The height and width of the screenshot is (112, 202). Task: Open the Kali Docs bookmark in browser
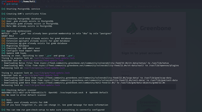[37, 6]
